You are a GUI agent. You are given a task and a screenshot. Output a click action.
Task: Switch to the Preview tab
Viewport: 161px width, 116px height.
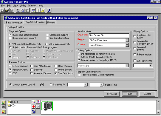(51, 22)
